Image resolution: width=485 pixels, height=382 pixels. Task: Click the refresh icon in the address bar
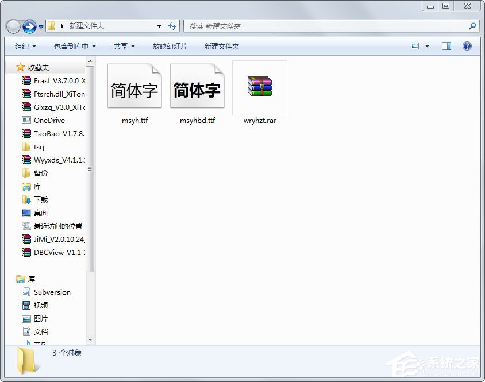tap(172, 26)
